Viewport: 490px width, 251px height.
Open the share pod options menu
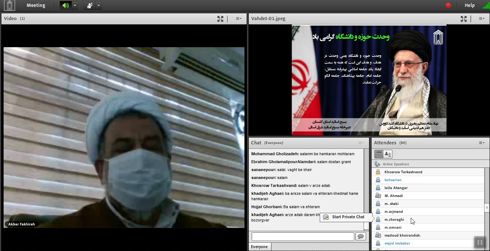[482, 19]
